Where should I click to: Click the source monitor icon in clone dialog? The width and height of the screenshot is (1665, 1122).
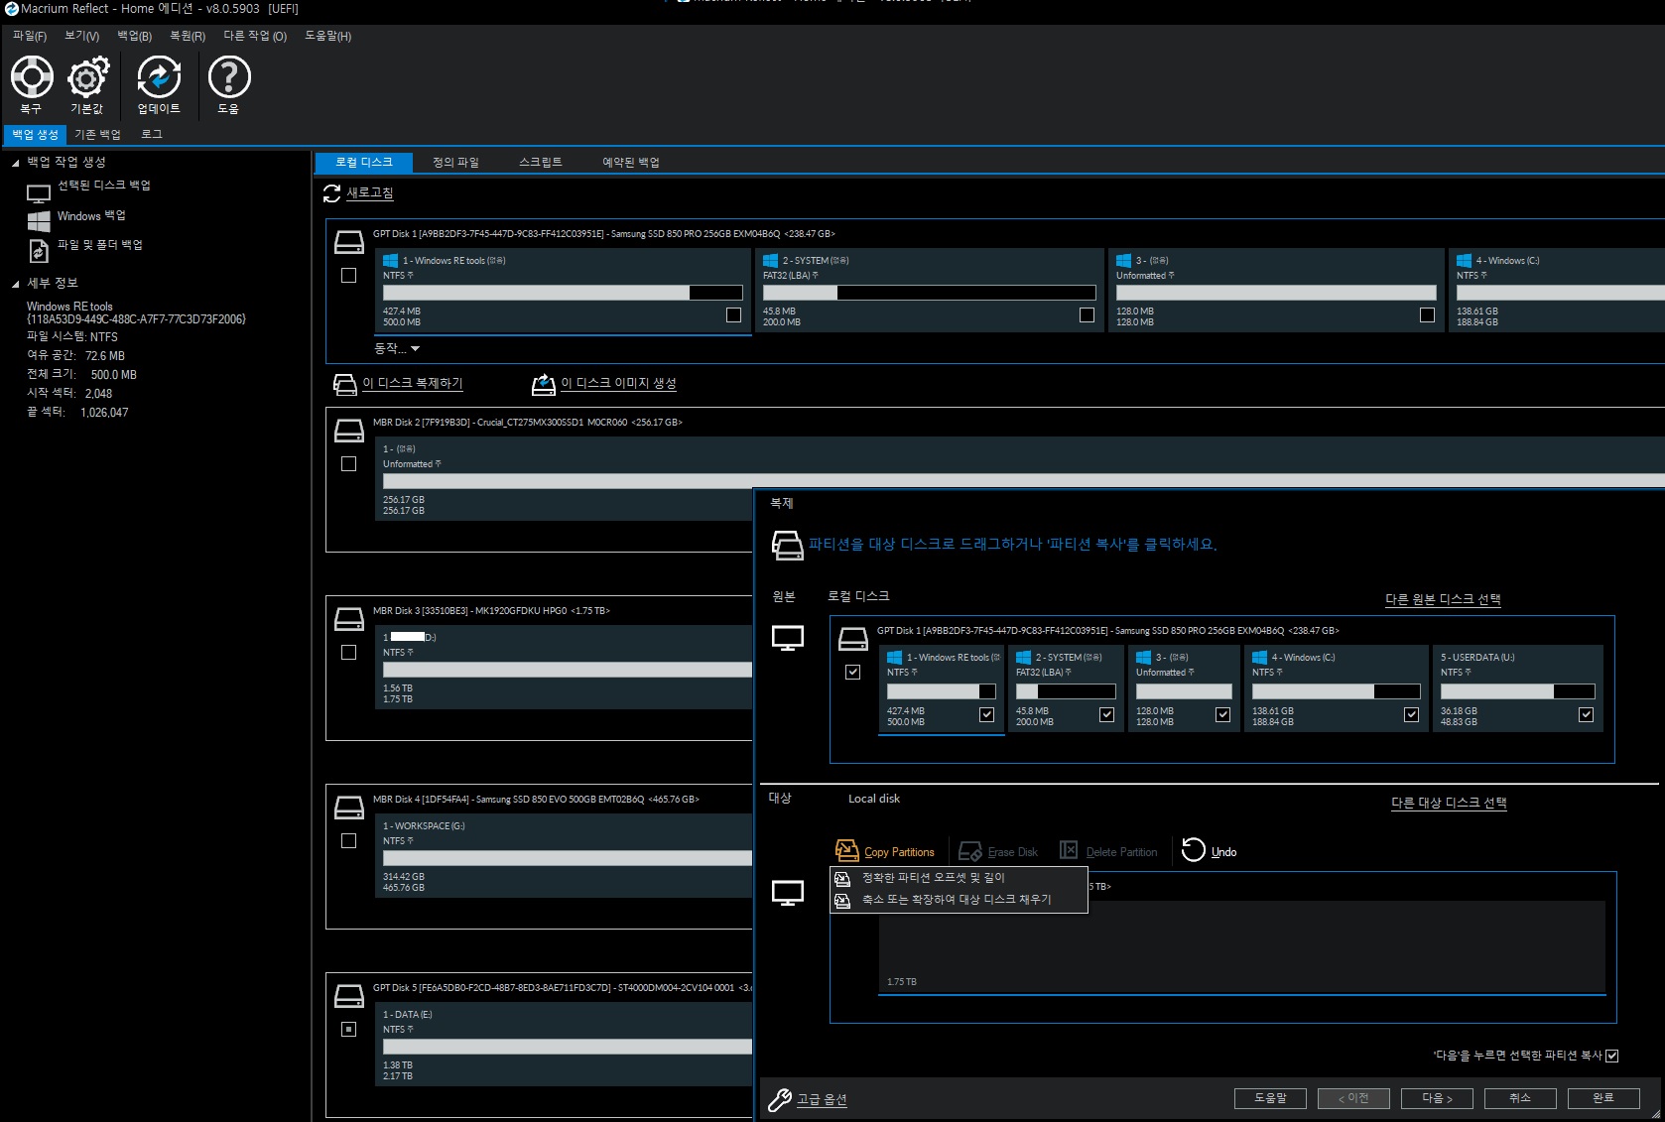pos(788,639)
